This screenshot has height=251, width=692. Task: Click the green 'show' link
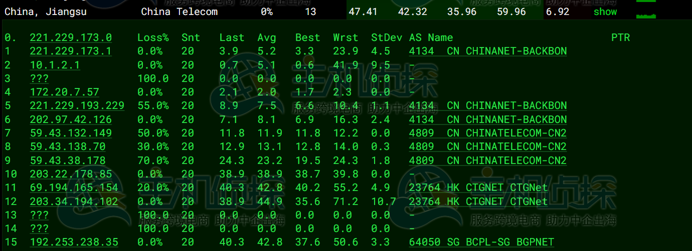tap(605, 11)
